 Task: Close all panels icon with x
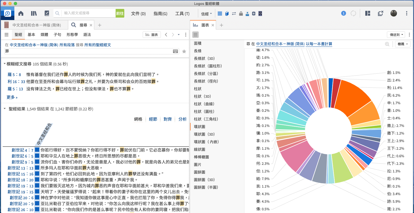click(x=381, y=13)
